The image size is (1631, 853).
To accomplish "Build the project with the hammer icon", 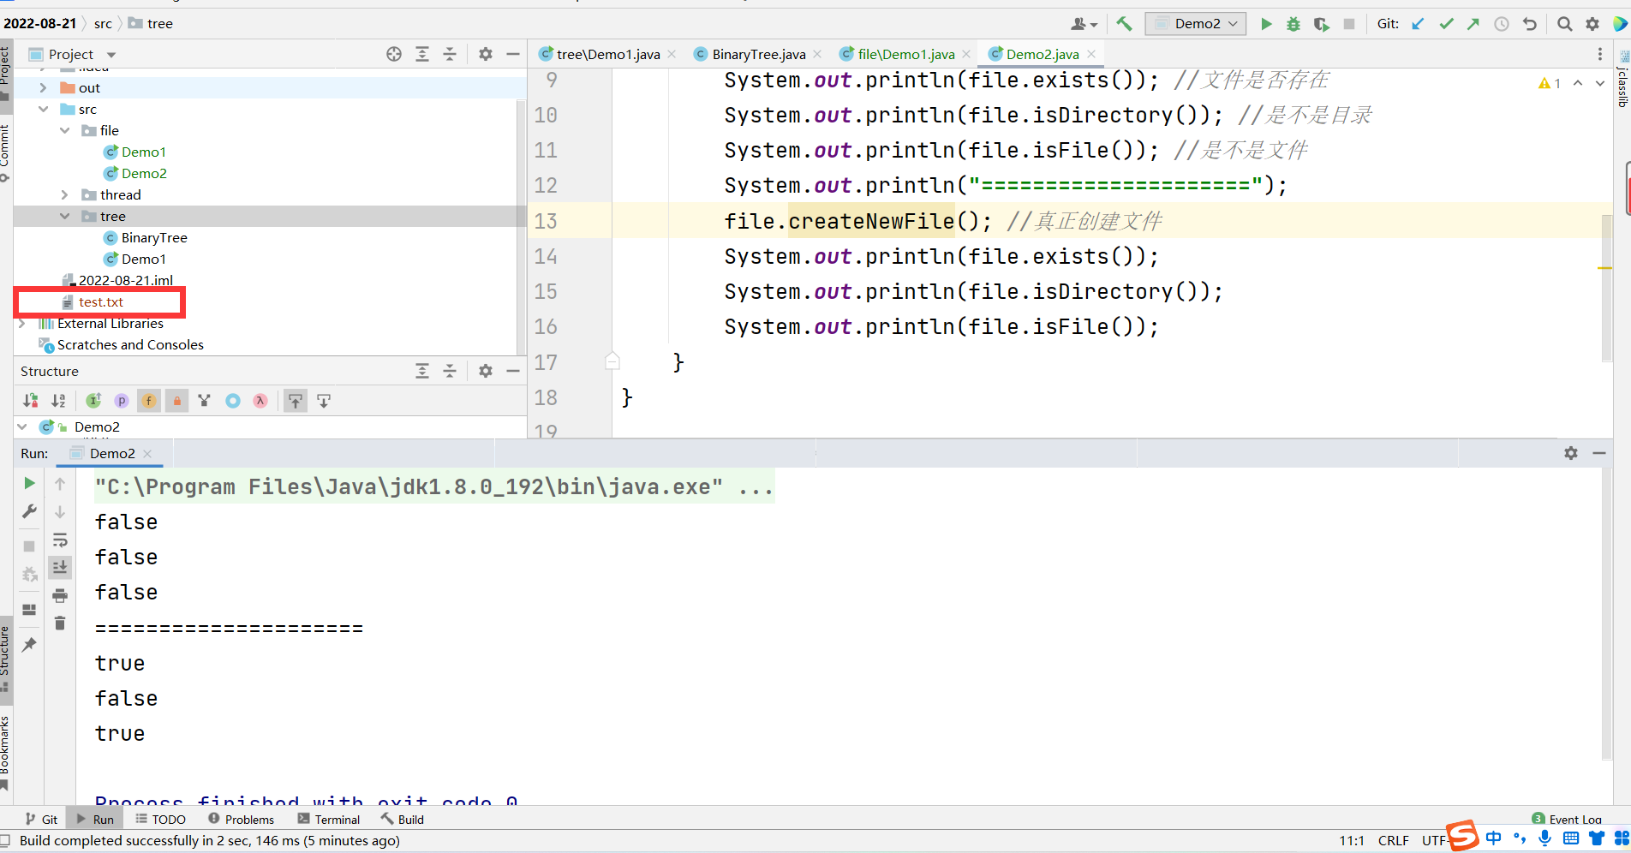I will [x=1124, y=24].
